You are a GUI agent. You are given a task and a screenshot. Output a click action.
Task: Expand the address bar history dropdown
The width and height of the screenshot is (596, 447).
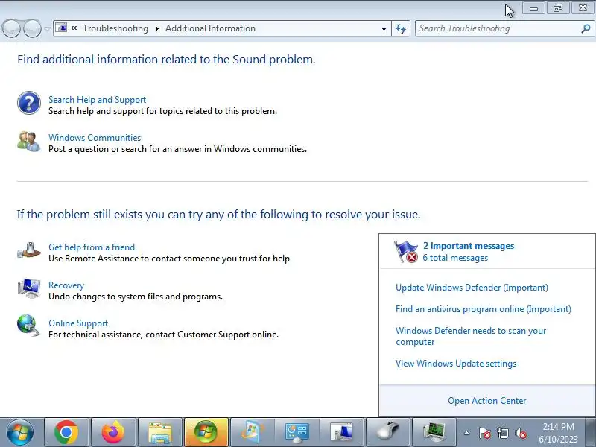click(384, 28)
